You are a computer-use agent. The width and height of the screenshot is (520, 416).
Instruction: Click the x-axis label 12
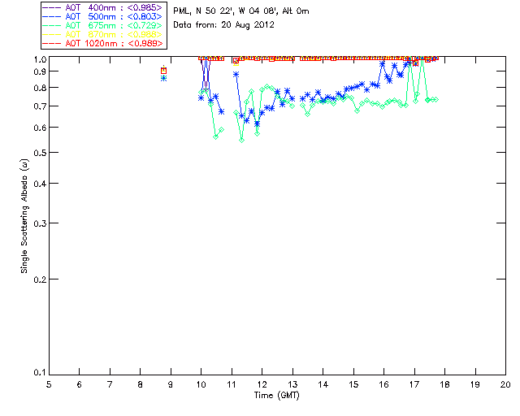point(262,384)
